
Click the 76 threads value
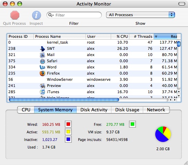150,48
